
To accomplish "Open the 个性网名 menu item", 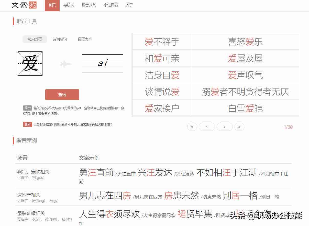I will (111, 5).
